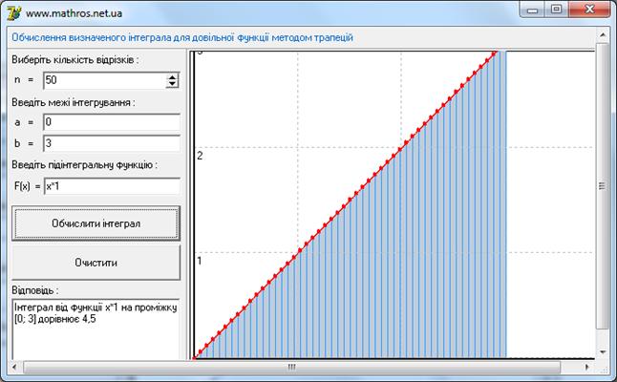Click the Відповідь label
Image resolution: width=617 pixels, height=382 pixels.
pyautogui.click(x=34, y=290)
